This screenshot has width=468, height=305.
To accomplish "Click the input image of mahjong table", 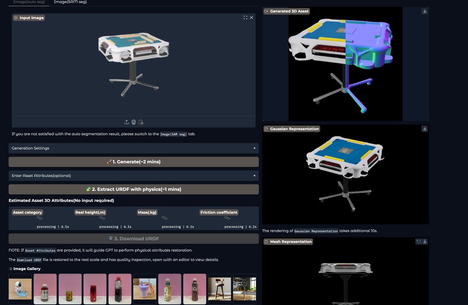I will tap(134, 64).
